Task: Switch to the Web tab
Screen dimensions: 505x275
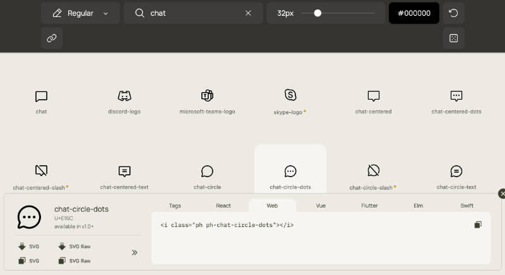Action: 272,206
